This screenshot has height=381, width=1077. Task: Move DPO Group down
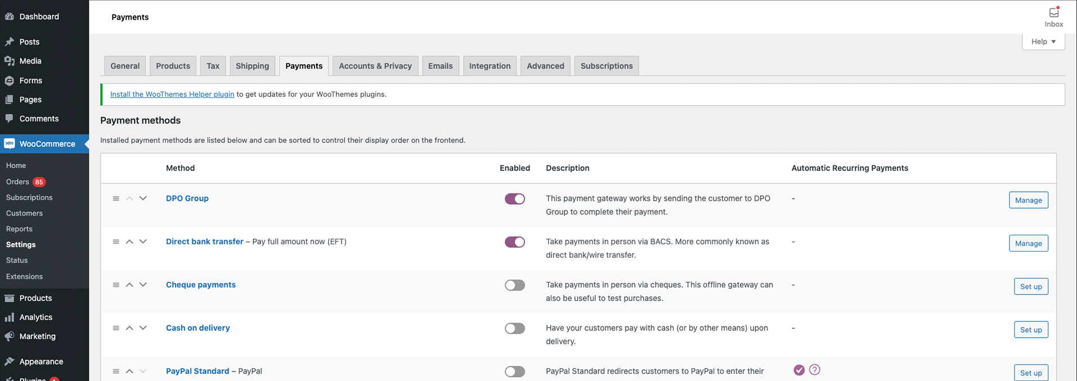coord(143,199)
